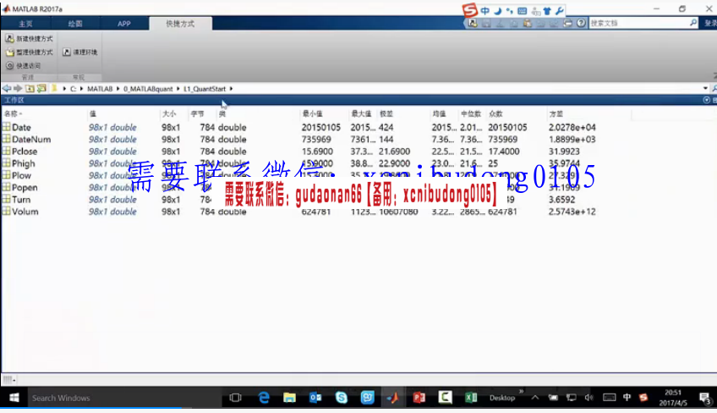Toggle the Sogou moon (half-width) icon
The height and width of the screenshot is (413, 717).
coord(497,10)
